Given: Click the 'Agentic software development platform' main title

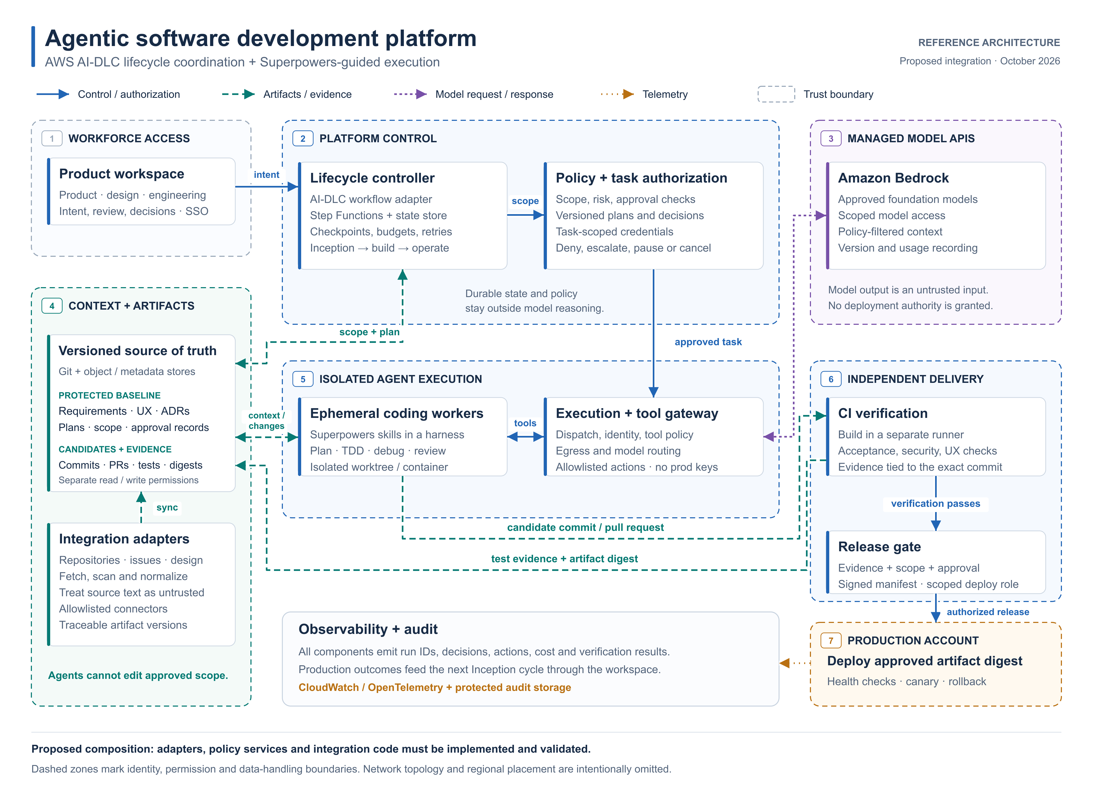Looking at the screenshot, I should 261,38.
